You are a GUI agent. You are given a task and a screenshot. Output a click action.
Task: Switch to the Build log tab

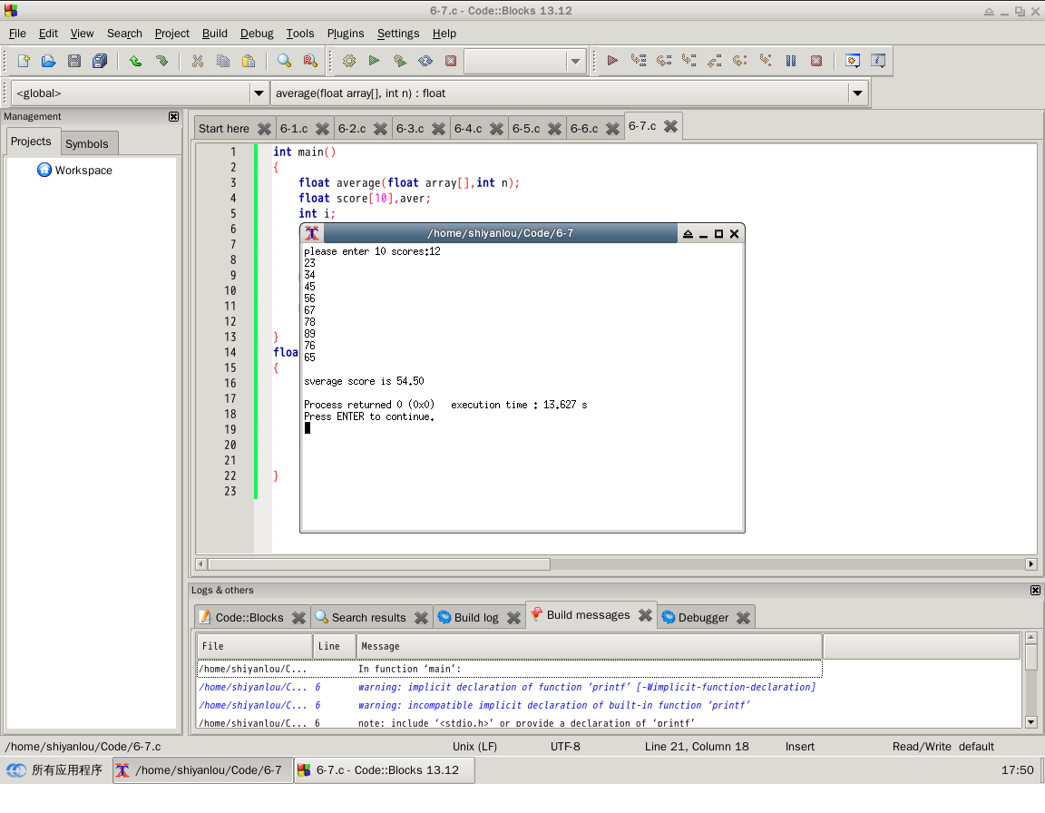[475, 618]
